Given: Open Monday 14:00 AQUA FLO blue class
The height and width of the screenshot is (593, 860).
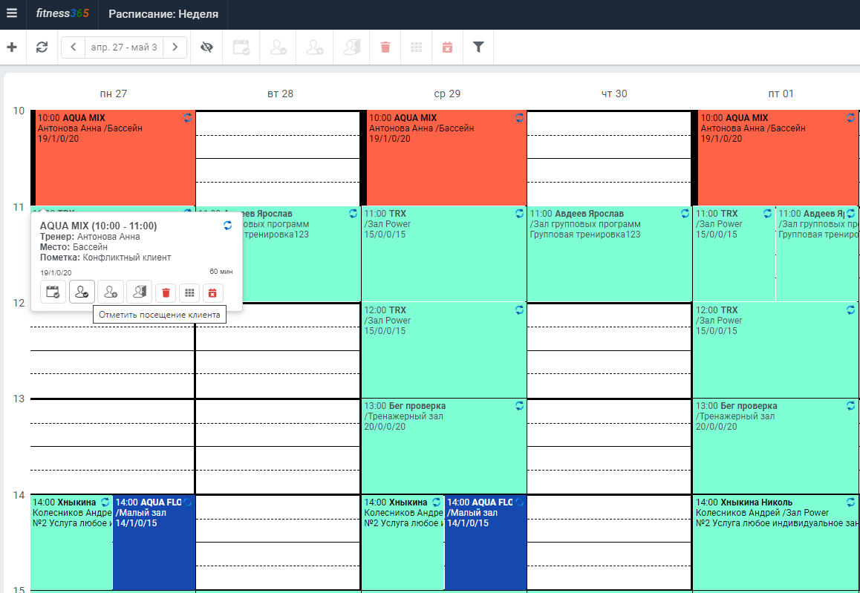Looking at the screenshot, I should [x=154, y=543].
